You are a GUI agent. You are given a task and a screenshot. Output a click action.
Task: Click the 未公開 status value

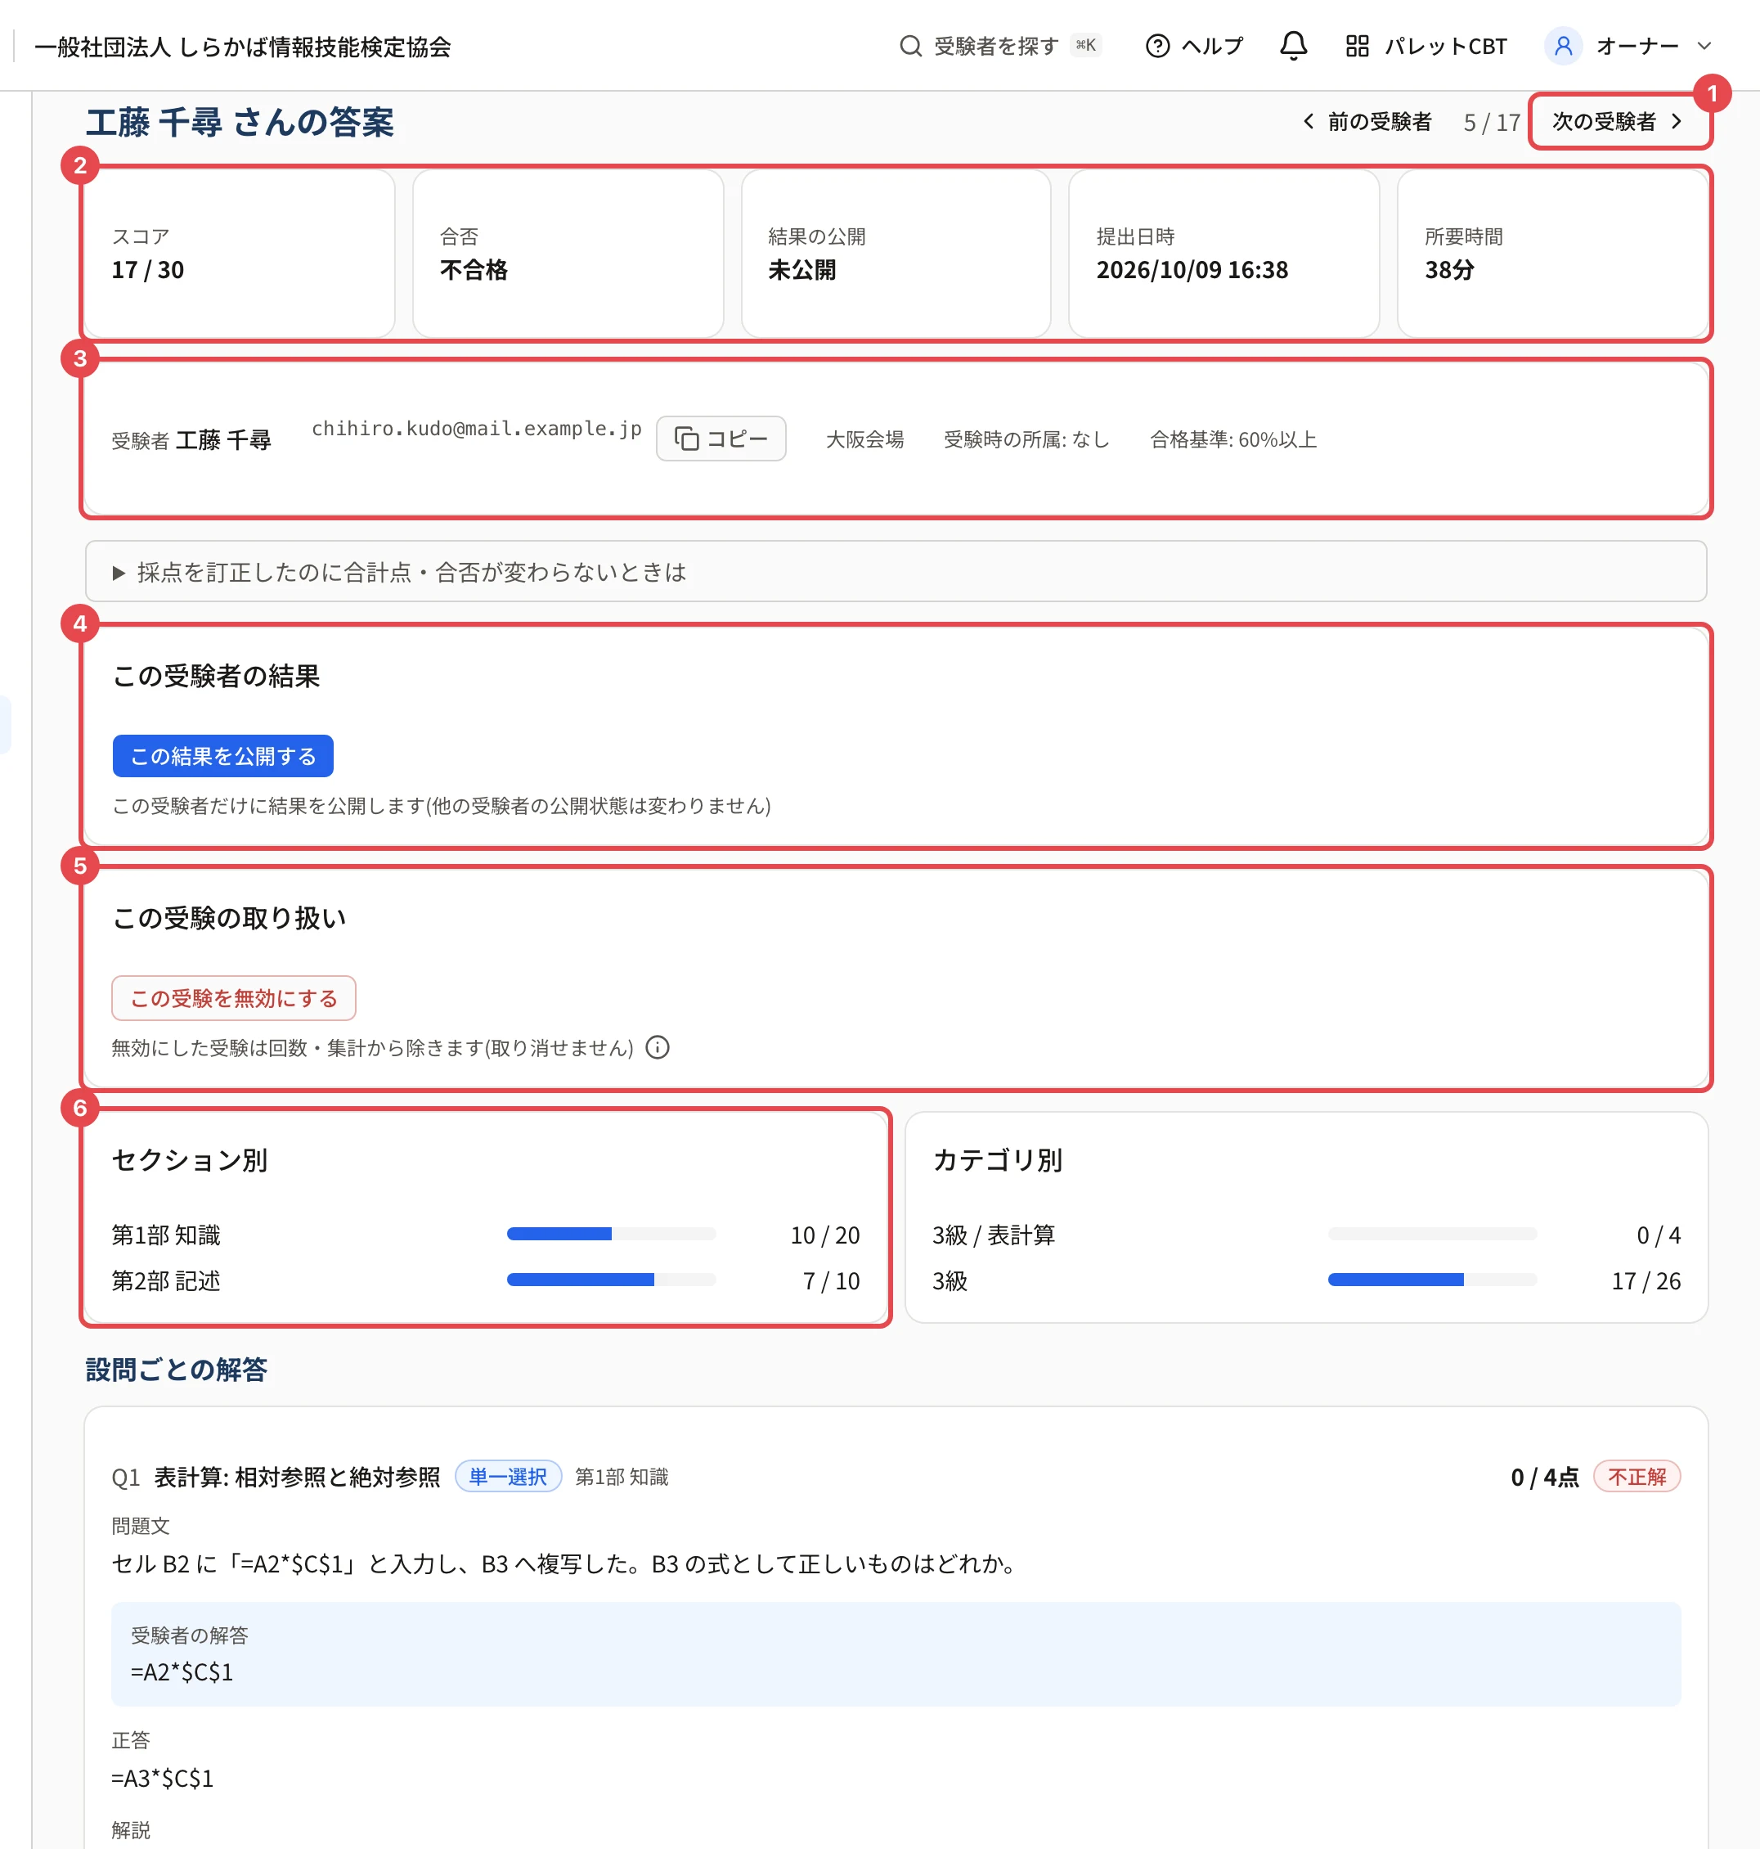coord(802,270)
